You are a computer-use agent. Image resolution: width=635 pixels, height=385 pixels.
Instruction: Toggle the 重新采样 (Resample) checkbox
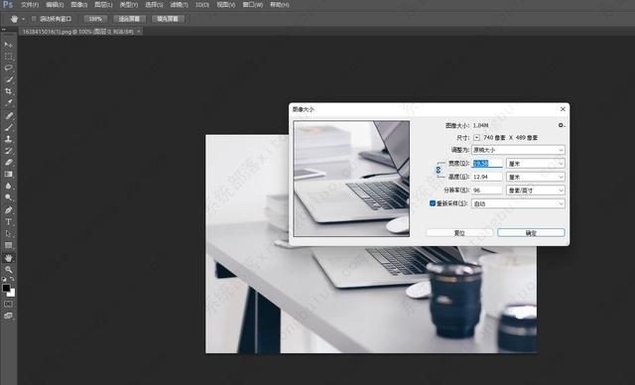coord(433,203)
